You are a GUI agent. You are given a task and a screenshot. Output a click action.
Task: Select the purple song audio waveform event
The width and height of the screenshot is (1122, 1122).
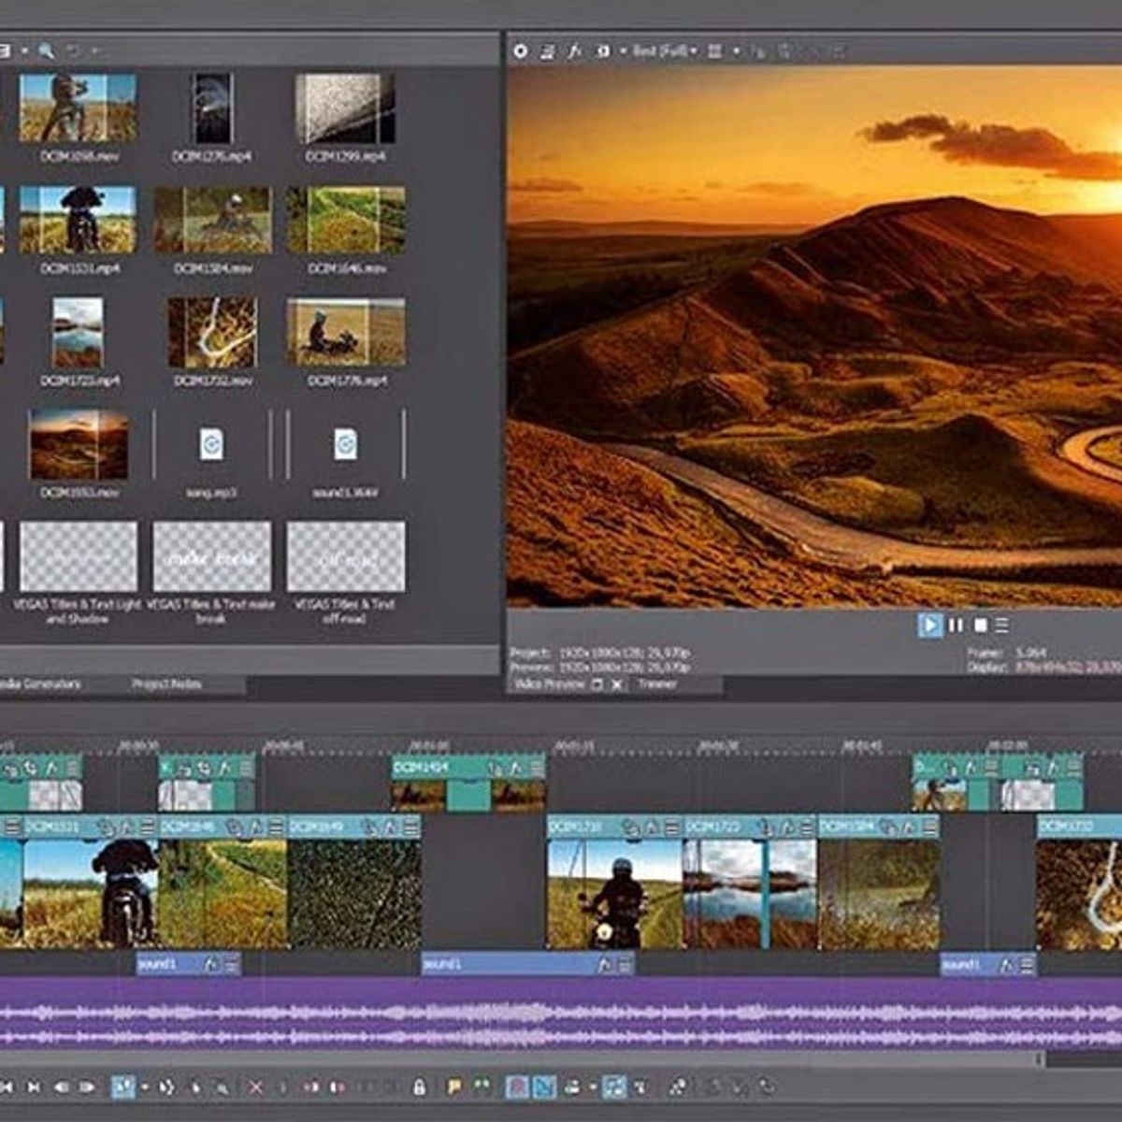tap(561, 1013)
